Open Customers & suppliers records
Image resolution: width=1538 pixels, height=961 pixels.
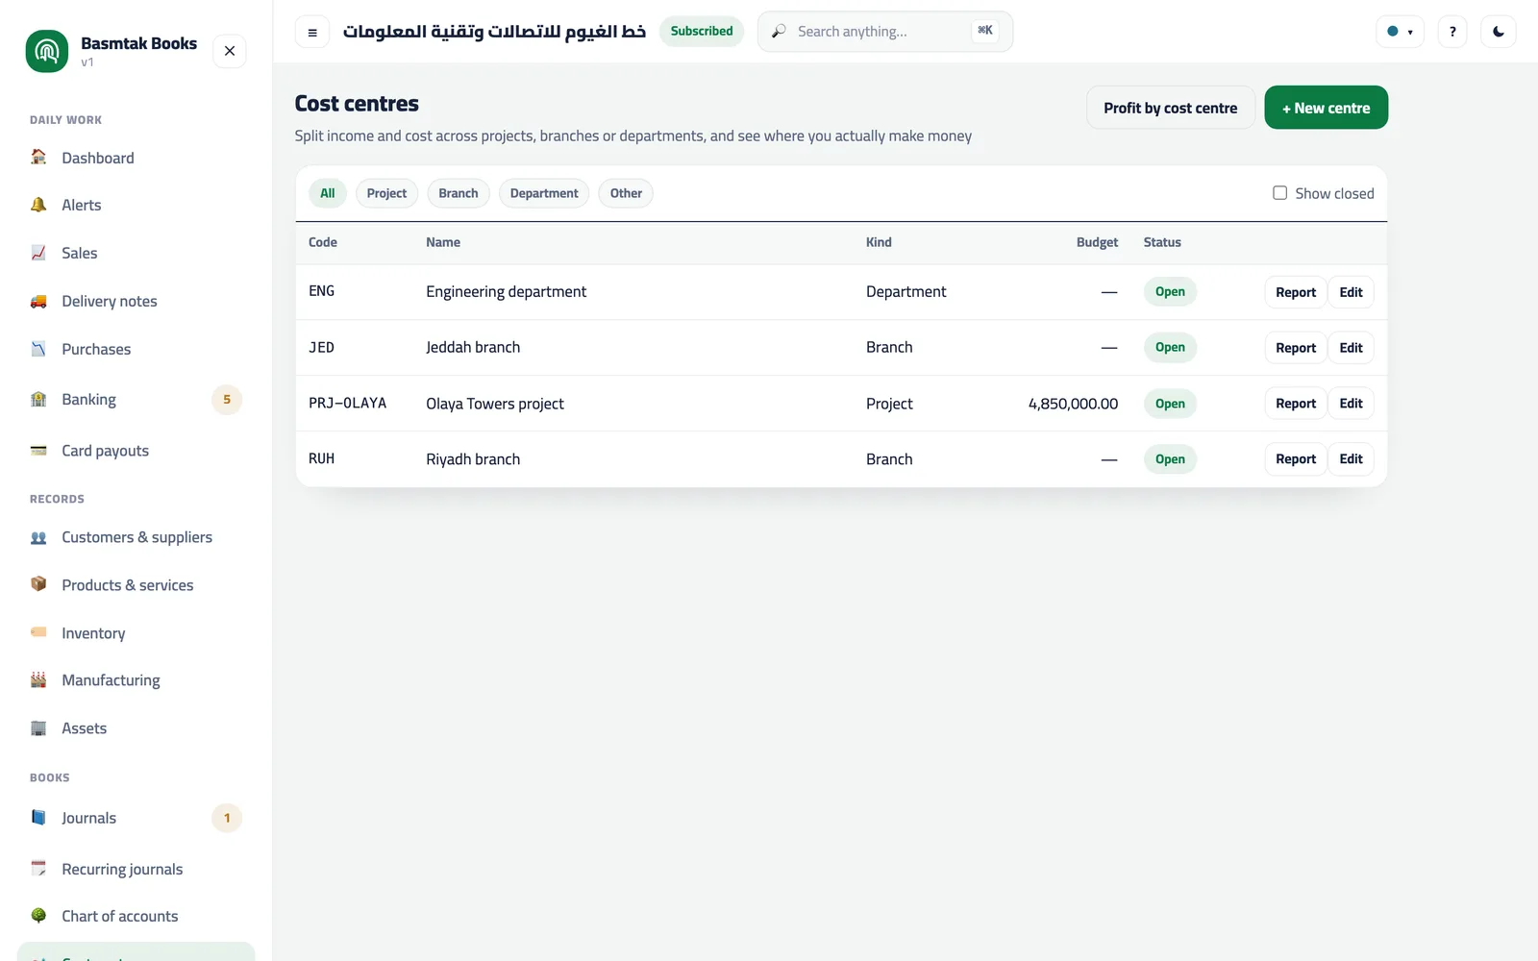(x=136, y=537)
